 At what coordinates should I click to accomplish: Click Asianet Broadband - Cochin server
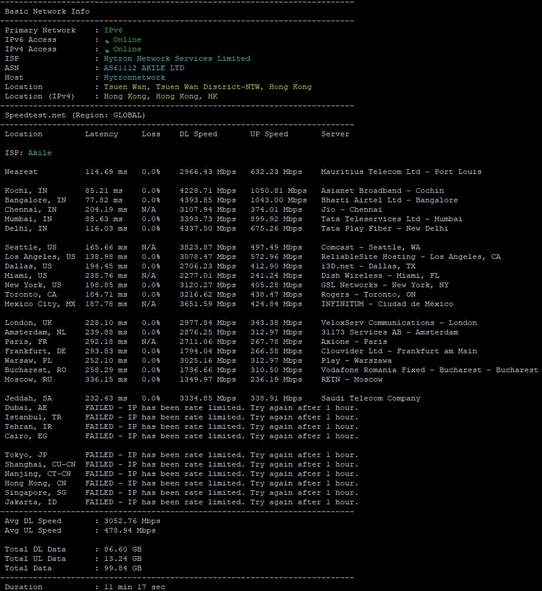pos(383,191)
